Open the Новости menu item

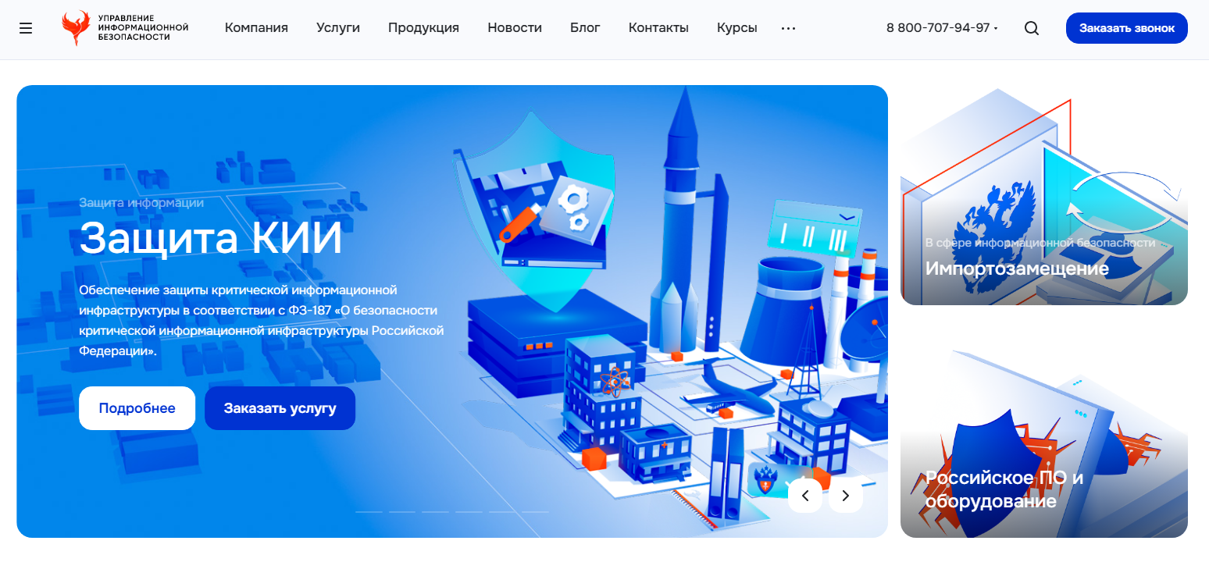pyautogui.click(x=515, y=28)
